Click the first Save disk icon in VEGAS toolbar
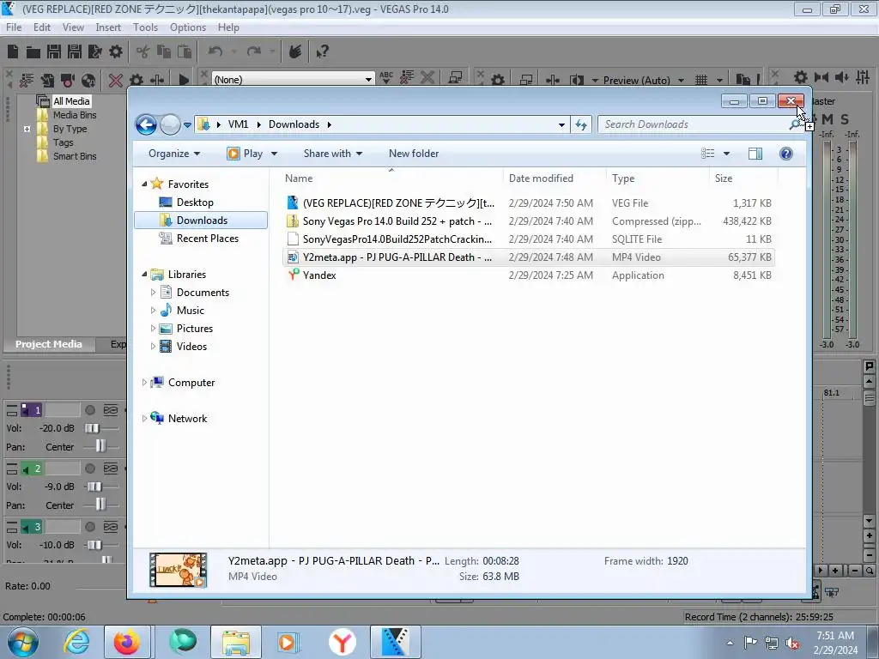 54,51
